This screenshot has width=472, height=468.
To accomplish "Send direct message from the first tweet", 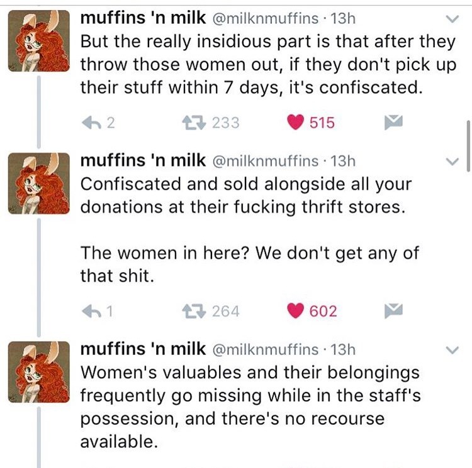I will (394, 122).
